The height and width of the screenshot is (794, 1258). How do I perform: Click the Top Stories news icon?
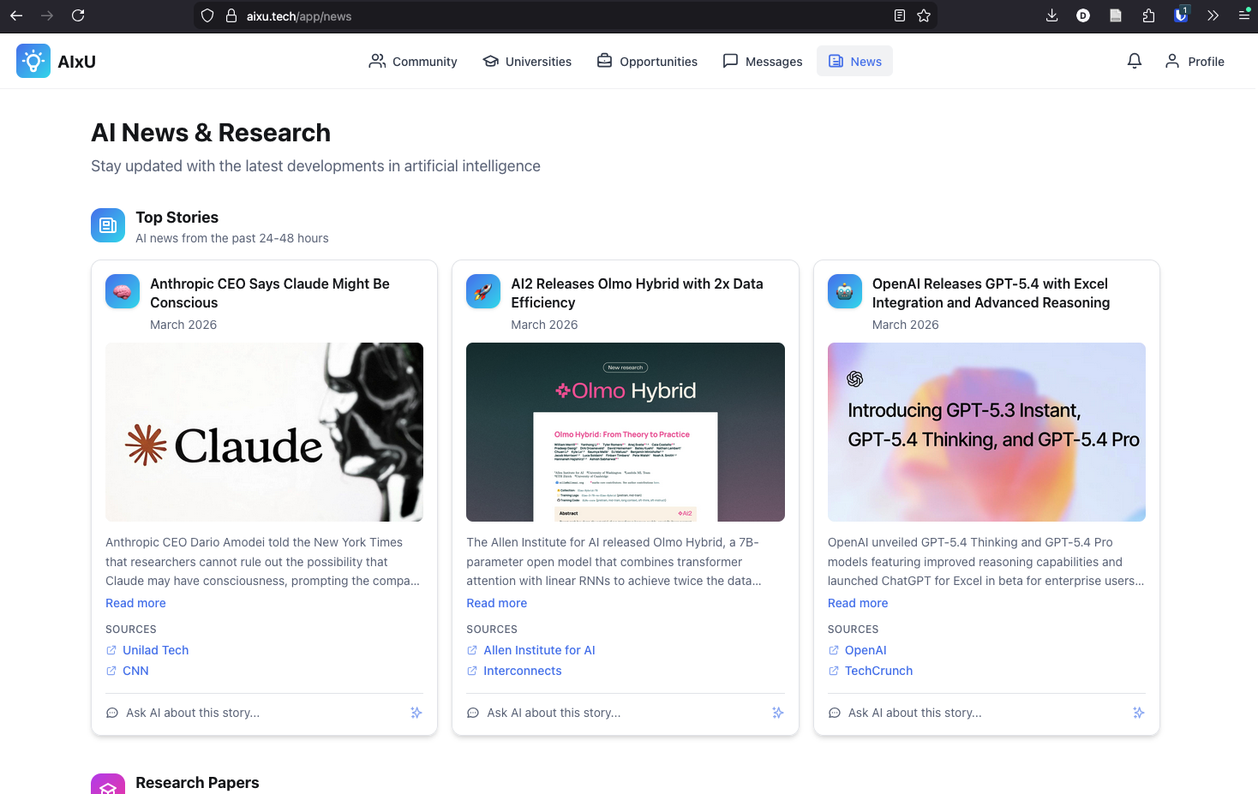pos(107,224)
